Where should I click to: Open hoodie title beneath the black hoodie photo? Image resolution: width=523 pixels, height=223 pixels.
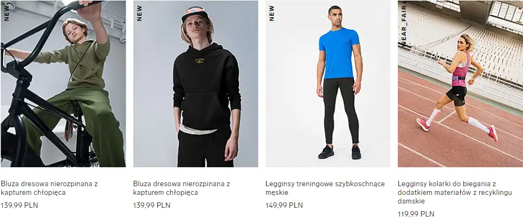pos(182,188)
